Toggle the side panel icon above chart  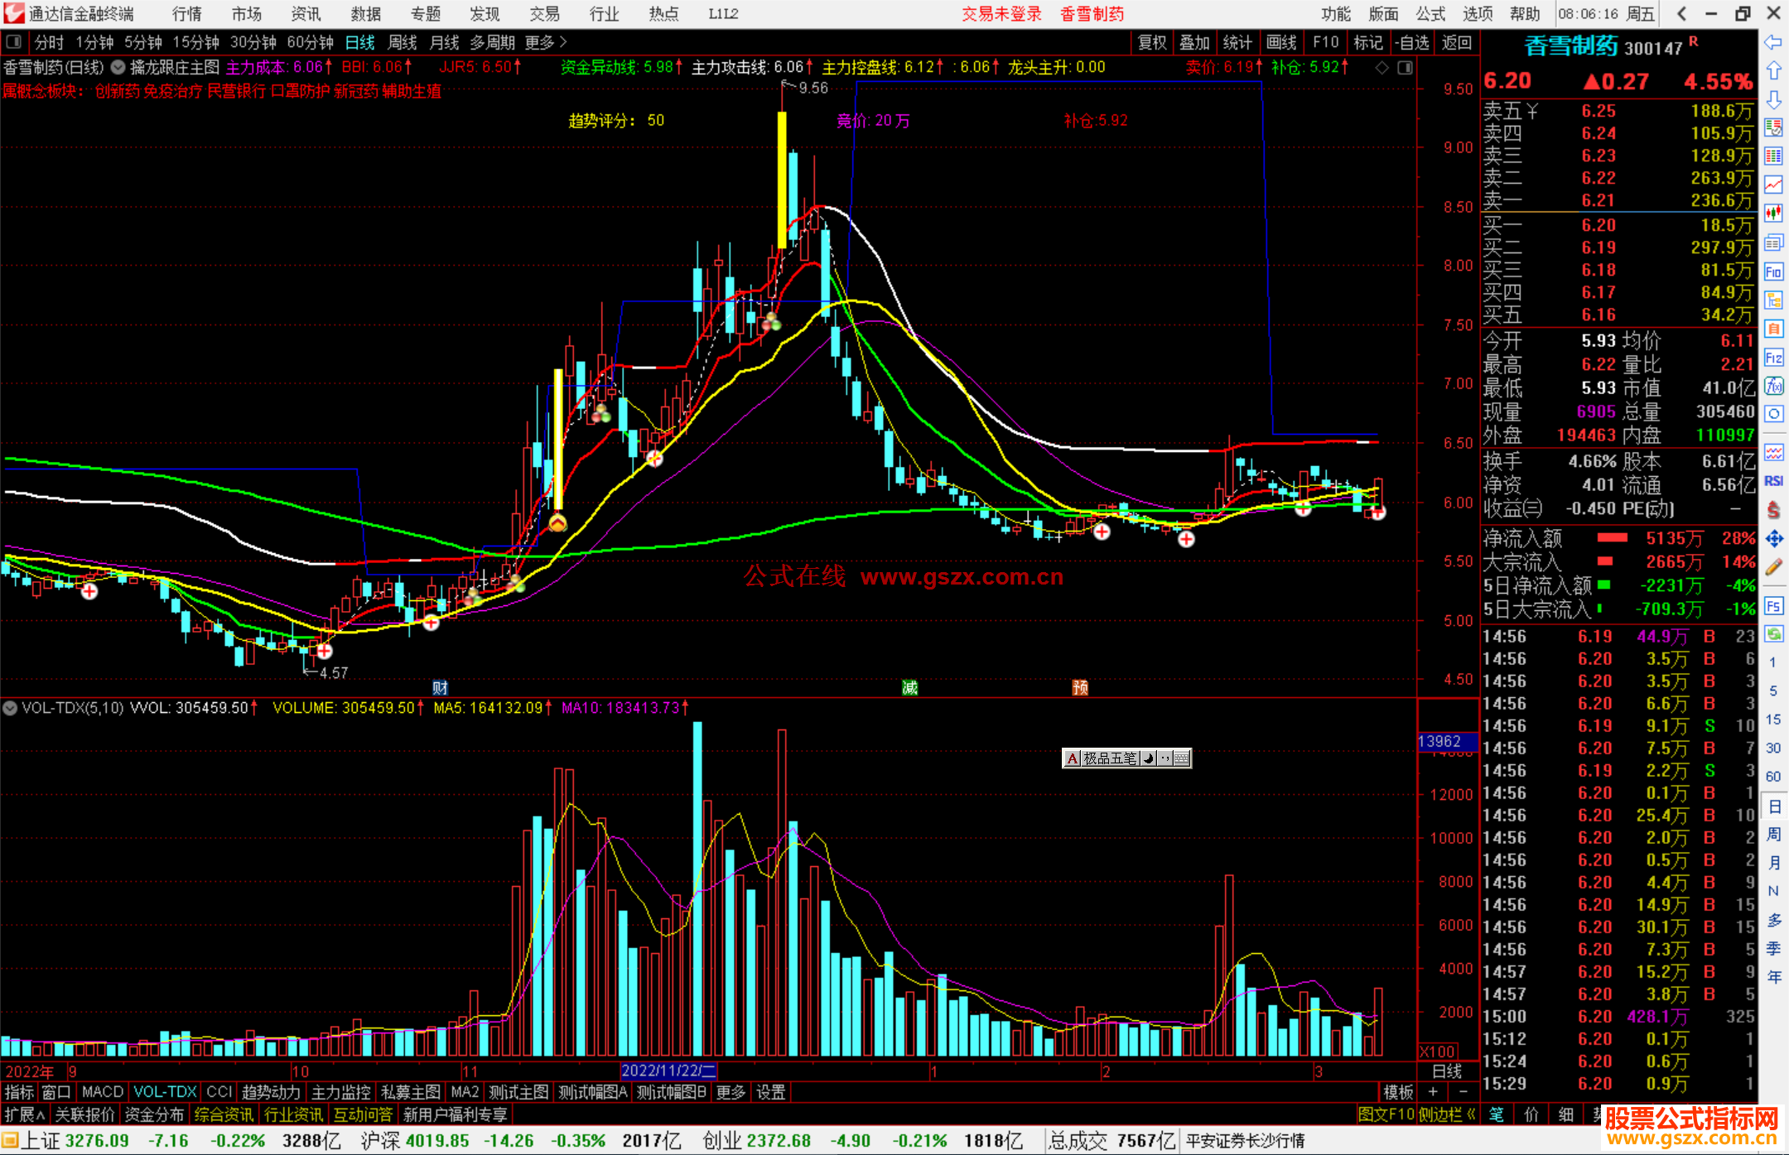pyautogui.click(x=1405, y=68)
